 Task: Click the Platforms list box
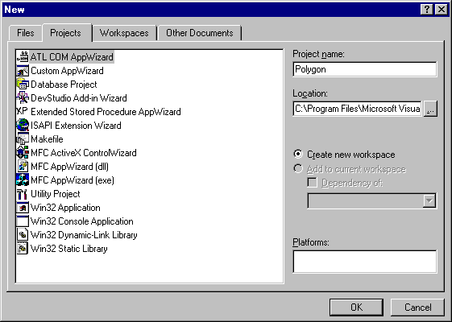click(365, 262)
